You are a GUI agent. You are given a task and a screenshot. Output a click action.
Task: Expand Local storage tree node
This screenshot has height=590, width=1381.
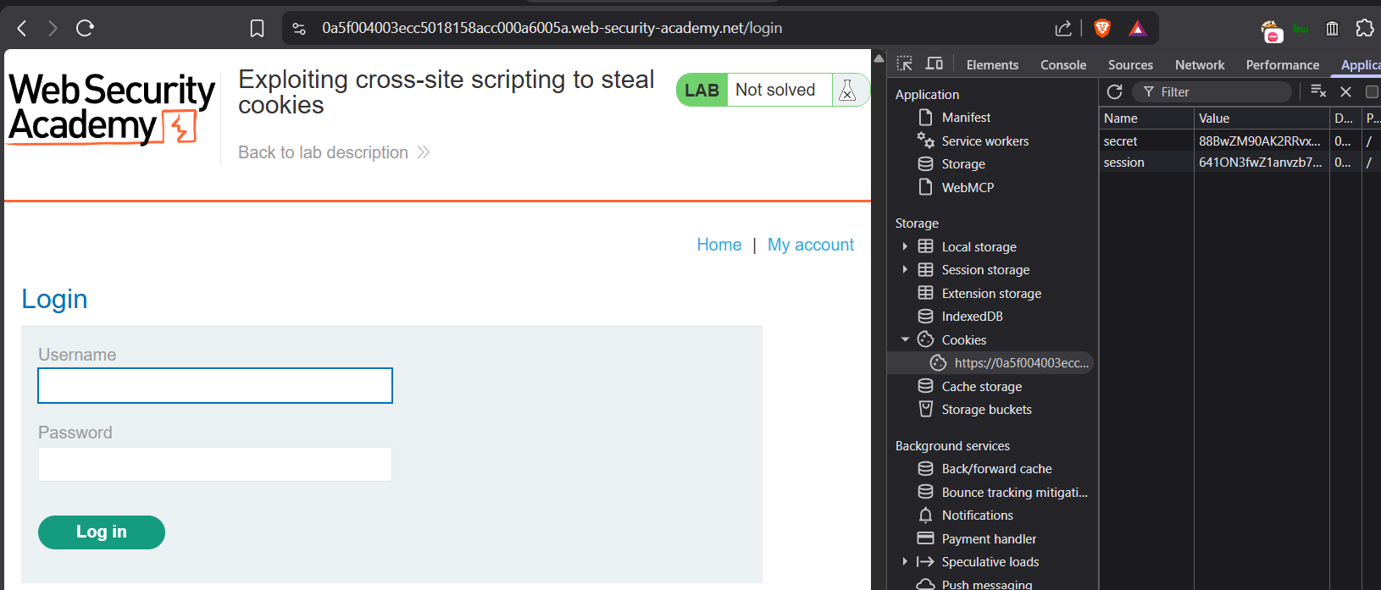click(x=905, y=246)
